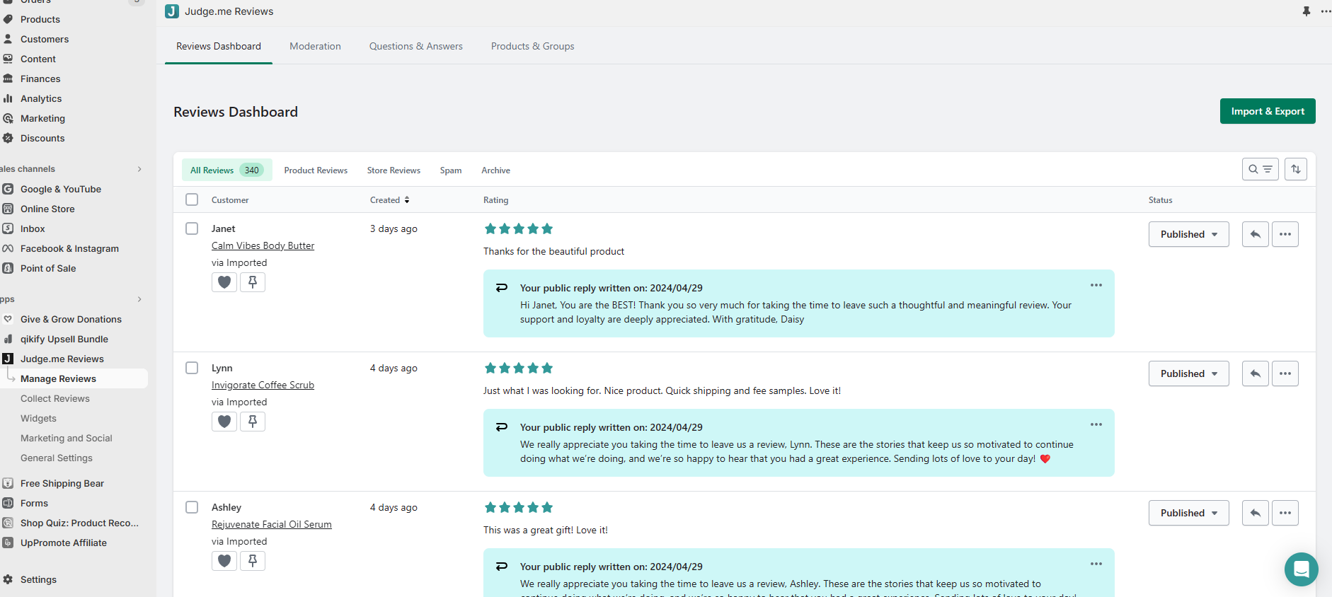1332x597 pixels.
Task: Switch to the Moderation tab
Action: point(315,46)
